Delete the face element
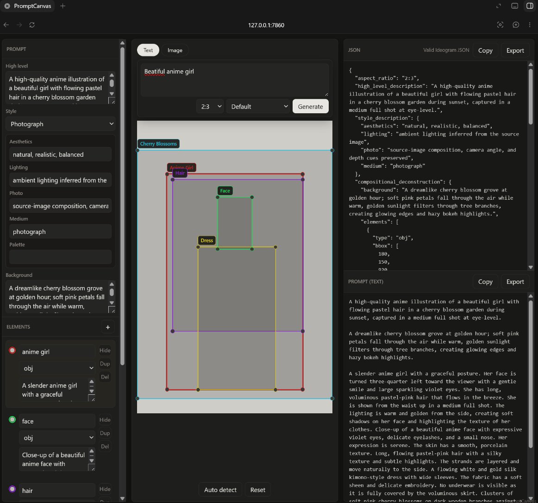 105,447
